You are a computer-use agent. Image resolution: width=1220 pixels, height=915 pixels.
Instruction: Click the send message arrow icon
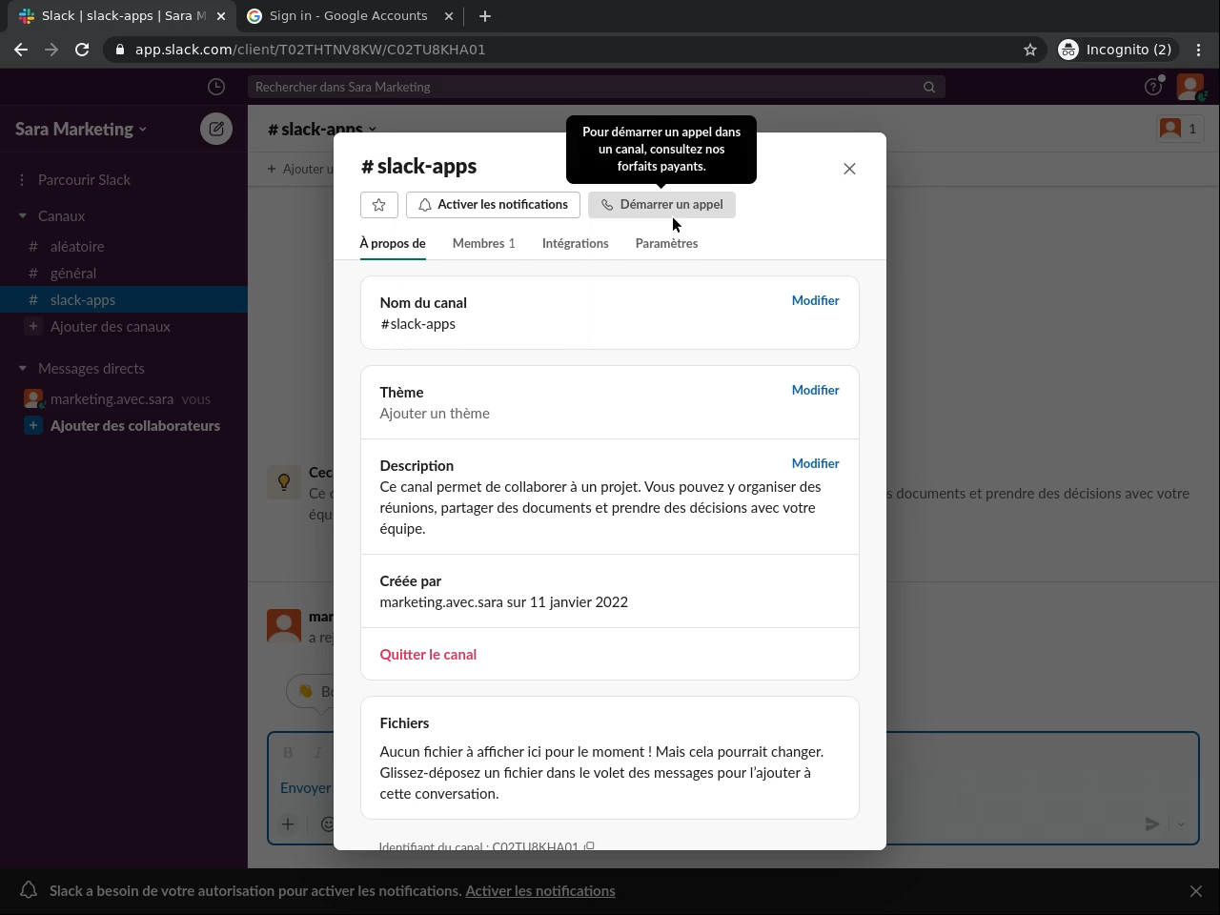coord(1152,824)
